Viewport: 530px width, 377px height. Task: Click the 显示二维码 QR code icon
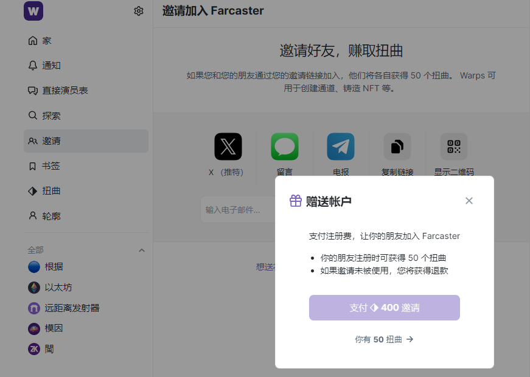click(453, 147)
